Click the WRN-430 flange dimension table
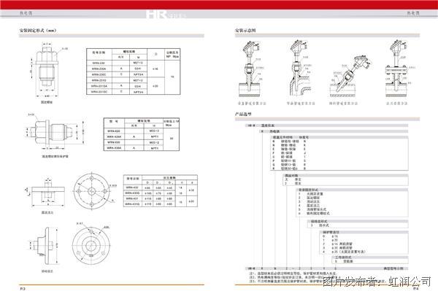The width and height of the screenshot is (438, 291). (161, 191)
